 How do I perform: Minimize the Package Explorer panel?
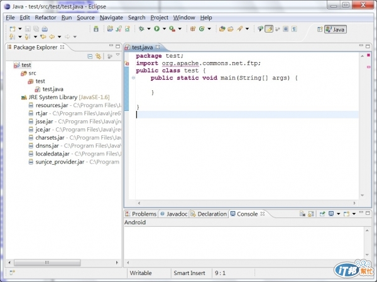click(x=111, y=46)
